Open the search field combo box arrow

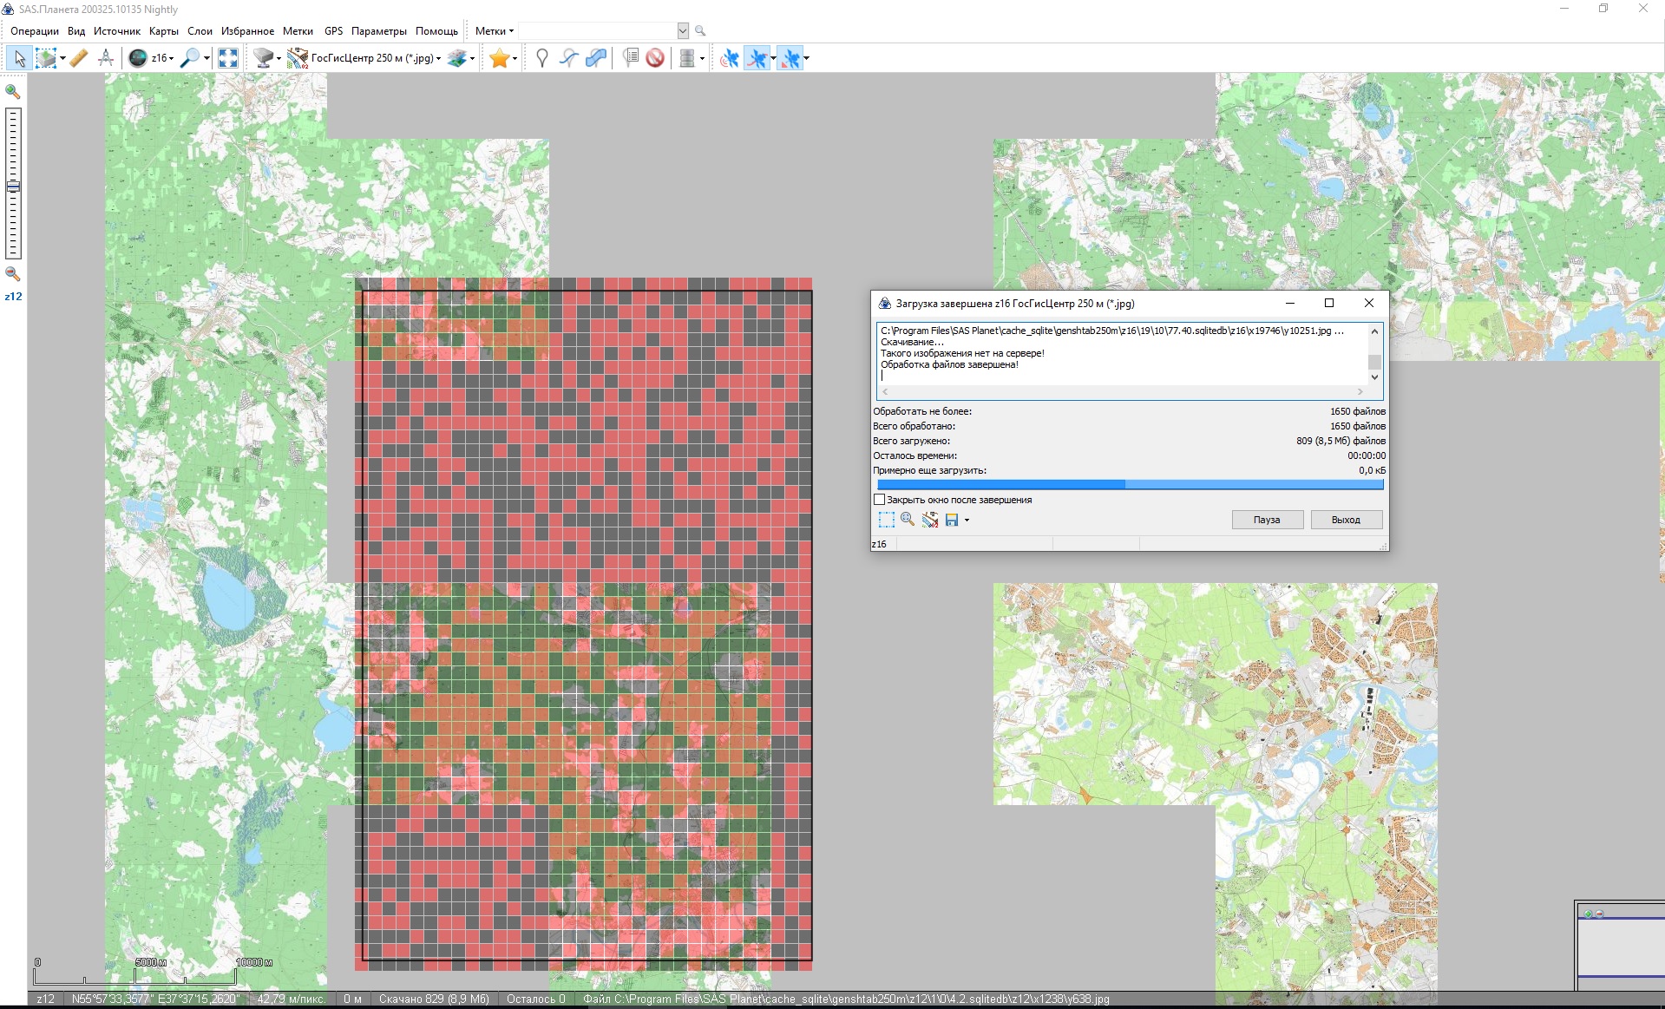pyautogui.click(x=683, y=31)
